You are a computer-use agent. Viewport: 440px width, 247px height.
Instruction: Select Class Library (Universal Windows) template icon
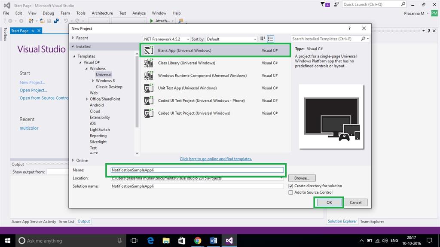(149, 63)
